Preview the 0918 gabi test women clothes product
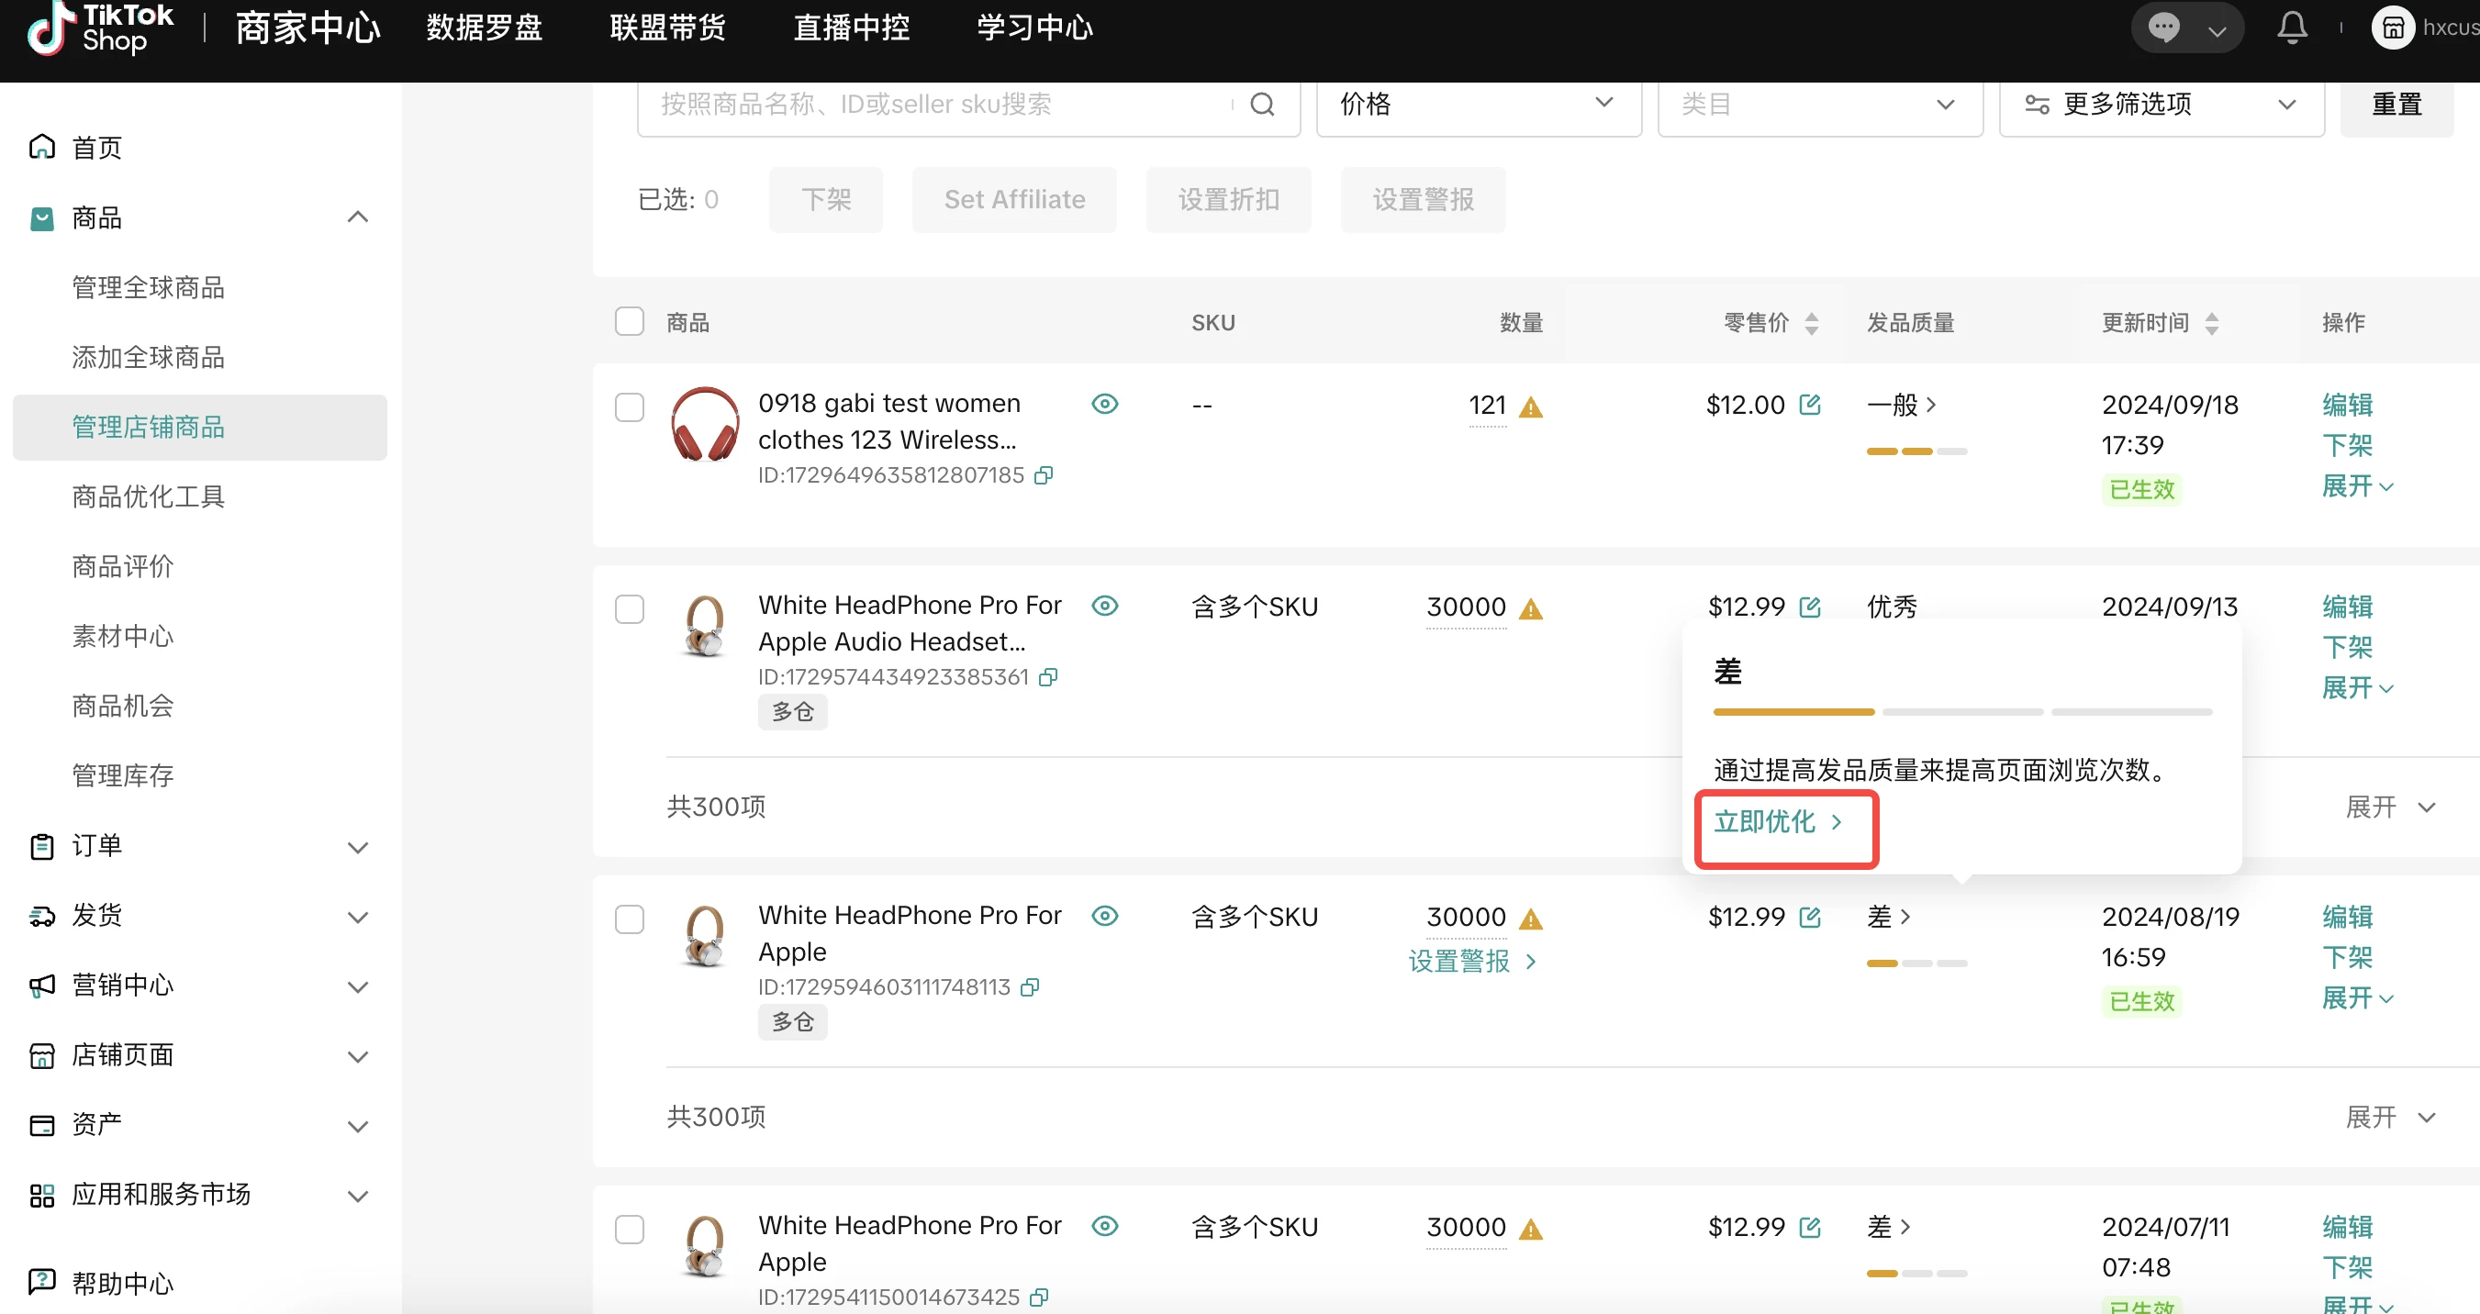This screenshot has height=1314, width=2480. point(1104,405)
